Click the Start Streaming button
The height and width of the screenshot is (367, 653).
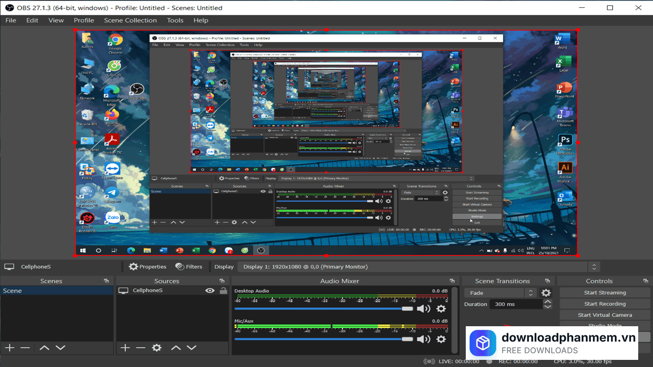point(605,293)
